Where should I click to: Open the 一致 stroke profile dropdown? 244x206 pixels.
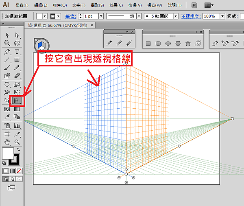click(139, 16)
